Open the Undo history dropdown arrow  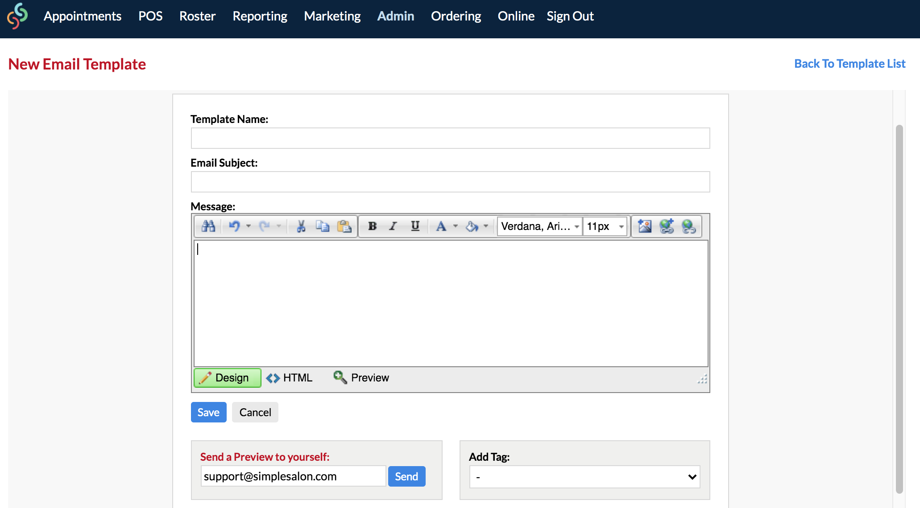(x=249, y=226)
